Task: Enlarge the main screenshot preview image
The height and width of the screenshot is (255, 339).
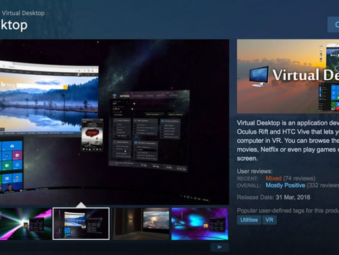Action: click(x=114, y=122)
